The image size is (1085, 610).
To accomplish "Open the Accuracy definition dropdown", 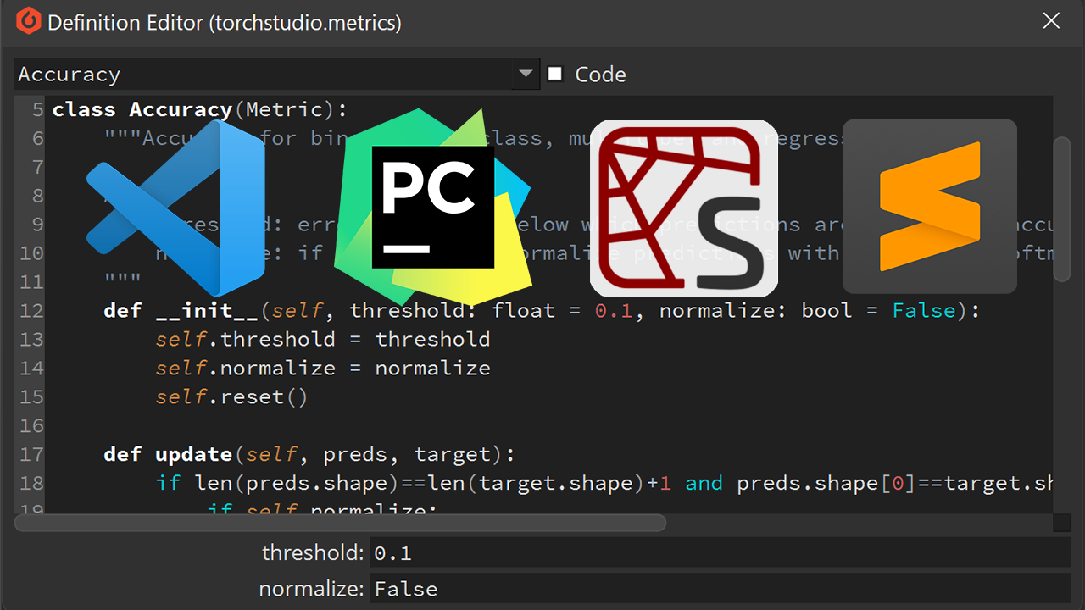I will [x=277, y=74].
